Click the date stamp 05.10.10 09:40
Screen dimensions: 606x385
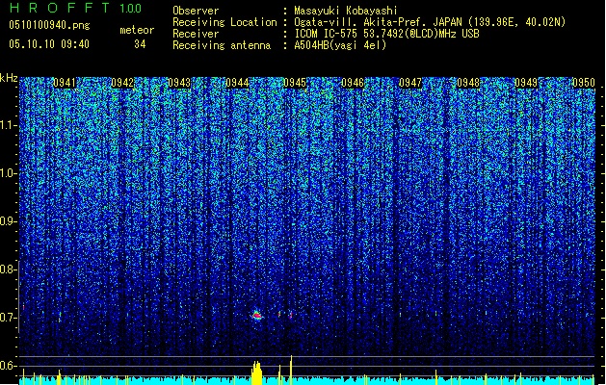tap(49, 44)
